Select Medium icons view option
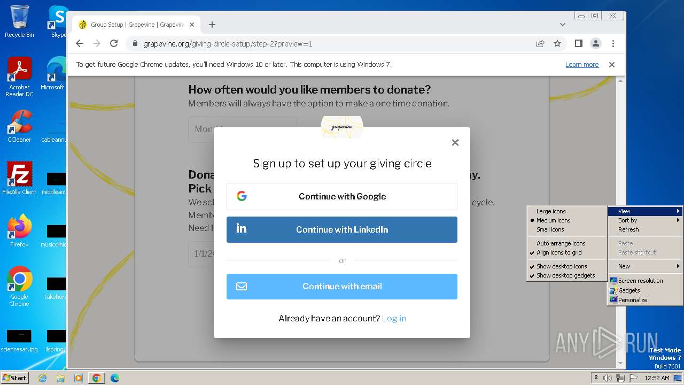This screenshot has width=684, height=385. [x=566, y=220]
